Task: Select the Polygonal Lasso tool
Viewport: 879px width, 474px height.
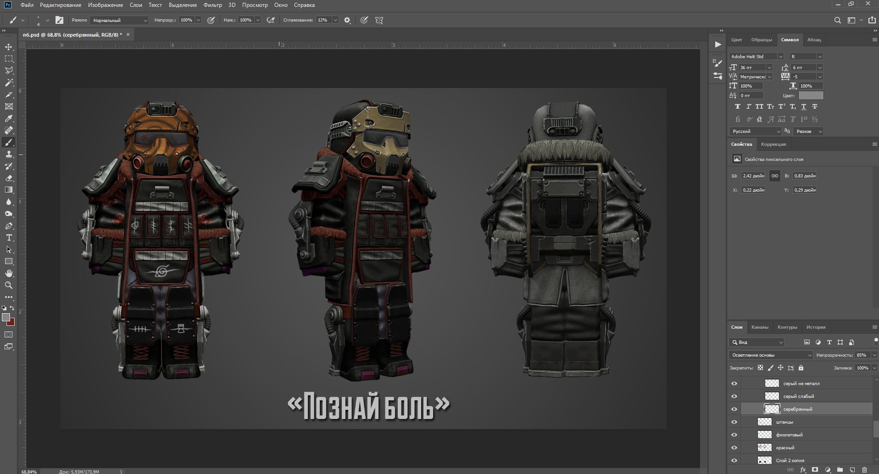Action: click(x=9, y=71)
